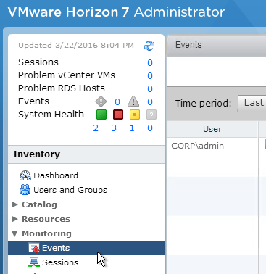
Task: Click the gray unknown System Health icon
Action: 151,115
